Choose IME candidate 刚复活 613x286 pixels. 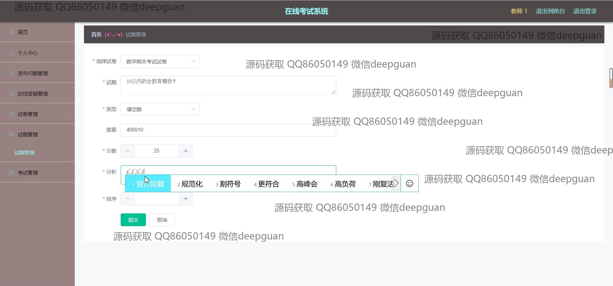381,184
